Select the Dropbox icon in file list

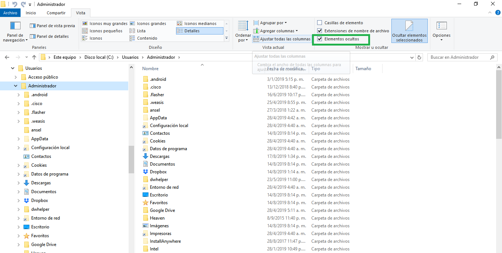[x=146, y=172]
